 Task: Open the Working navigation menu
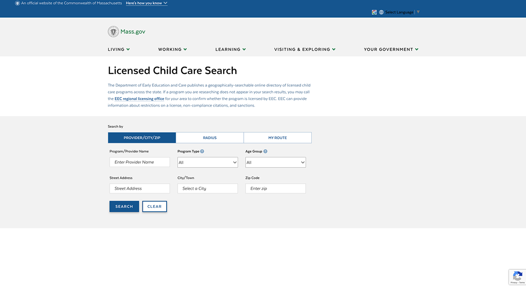pos(173,49)
